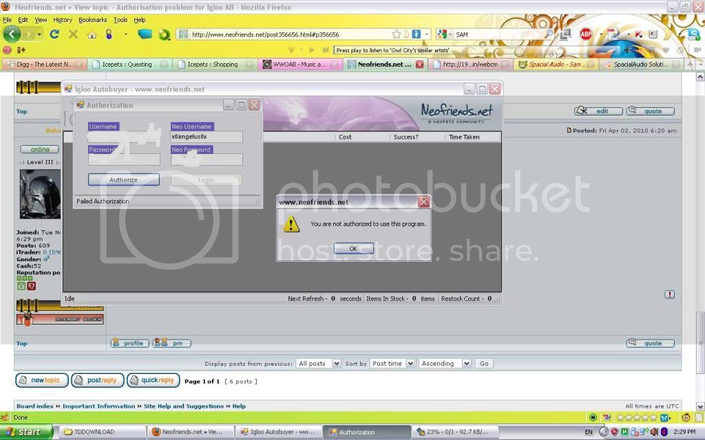Open the Bookmarks menu

point(93,20)
